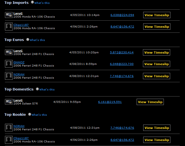View Timeslip for GHAOZ's Ferrari run
185x146 pixels.
coord(157,64)
